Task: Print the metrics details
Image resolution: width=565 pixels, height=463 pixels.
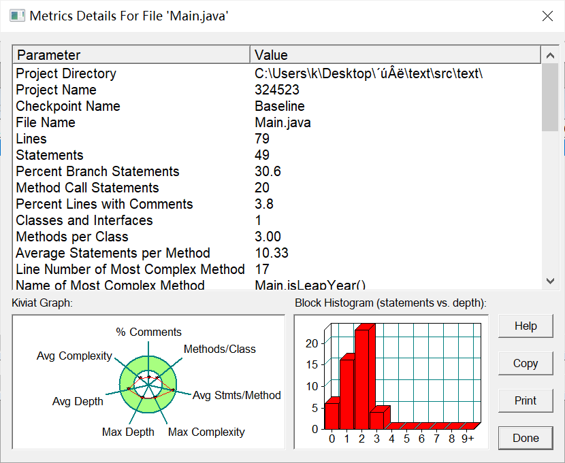Action: point(526,400)
